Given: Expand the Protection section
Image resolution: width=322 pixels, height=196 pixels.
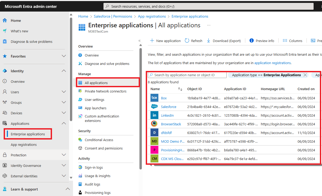Looking at the screenshot, I should [64, 155].
